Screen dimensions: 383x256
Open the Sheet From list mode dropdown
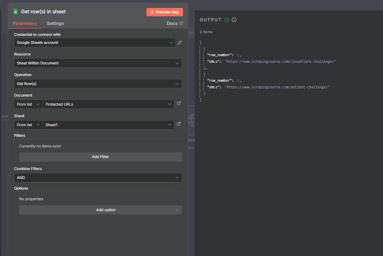point(28,125)
